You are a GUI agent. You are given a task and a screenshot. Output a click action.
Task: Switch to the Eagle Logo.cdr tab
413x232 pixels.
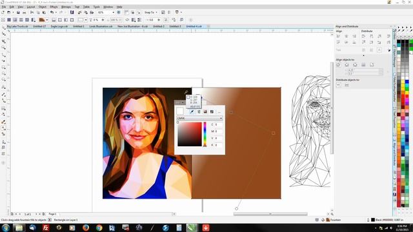tap(59, 26)
